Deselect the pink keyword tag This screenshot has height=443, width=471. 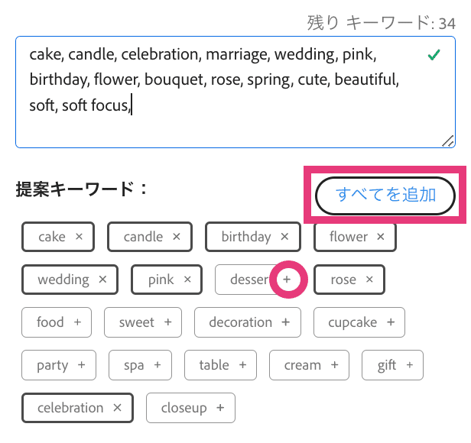point(188,280)
